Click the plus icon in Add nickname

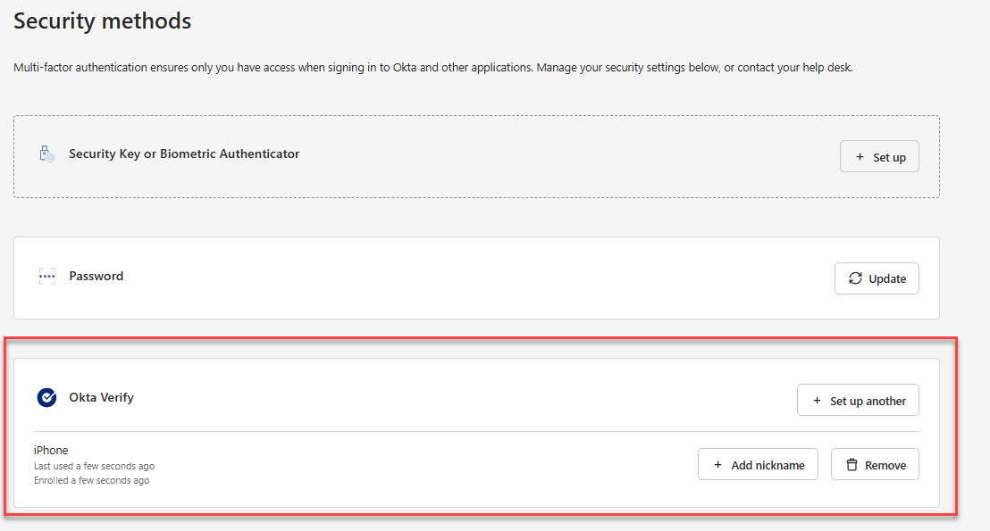pyautogui.click(x=717, y=465)
